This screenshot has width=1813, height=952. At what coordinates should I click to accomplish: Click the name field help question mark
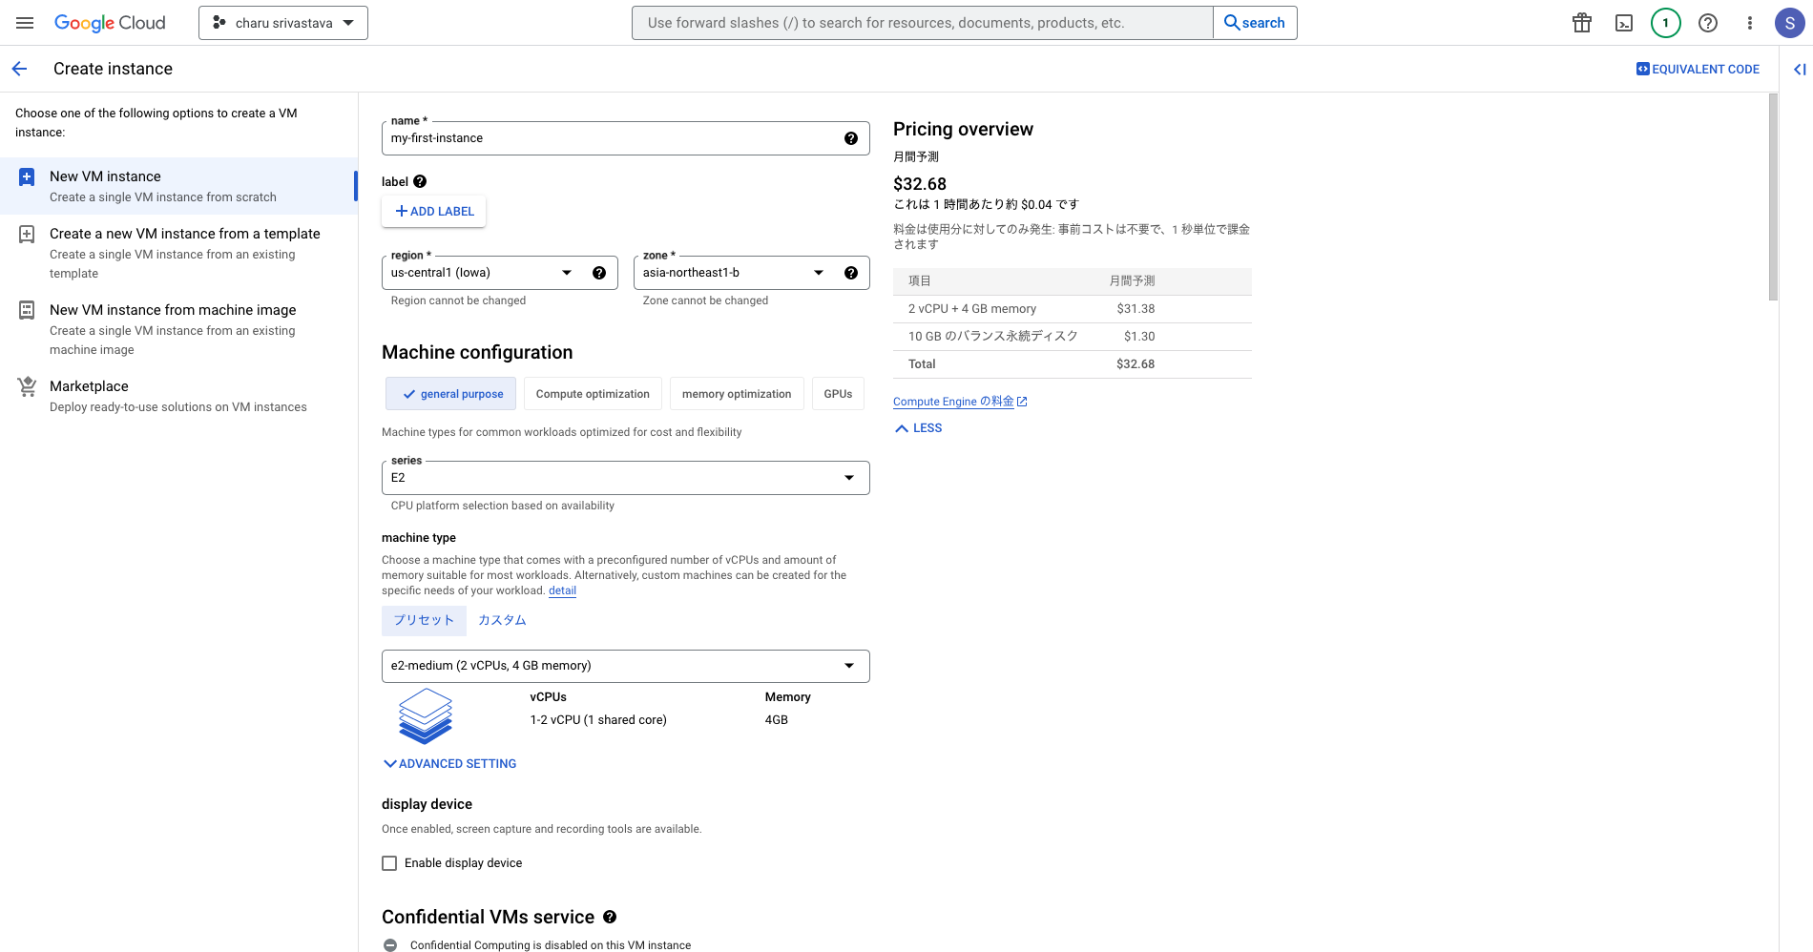pos(850,137)
